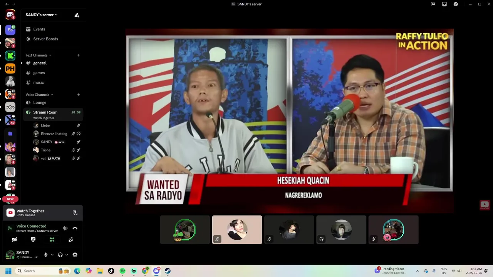Select the deafened participant wearing a hat

(341, 230)
